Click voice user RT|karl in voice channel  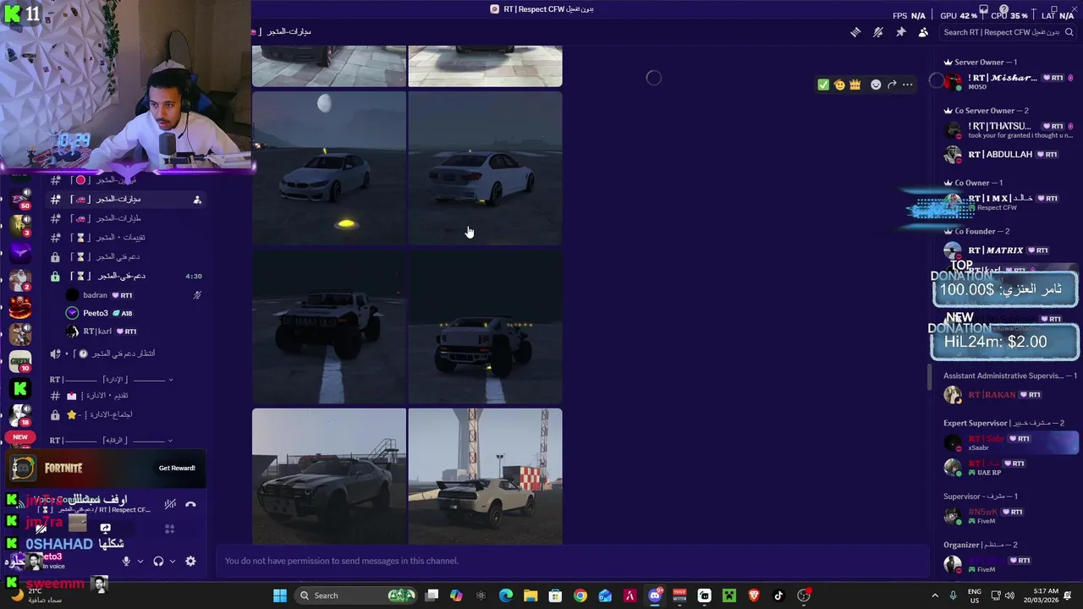pyautogui.click(x=134, y=332)
